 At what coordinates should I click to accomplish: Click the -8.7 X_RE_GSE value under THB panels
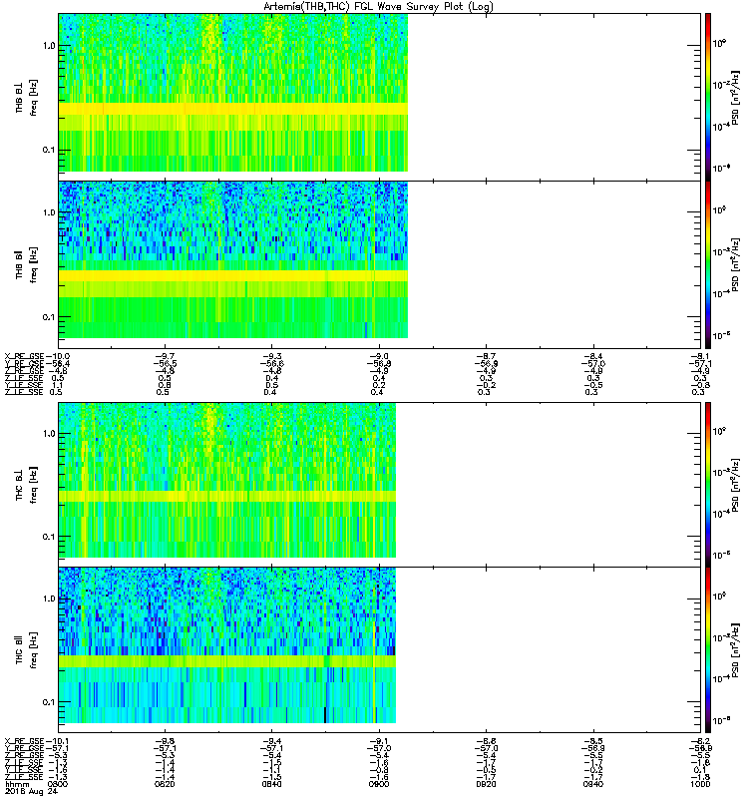click(x=486, y=357)
